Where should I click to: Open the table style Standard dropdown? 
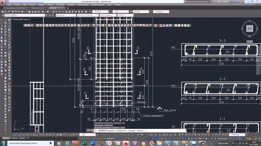[x=141, y=12]
